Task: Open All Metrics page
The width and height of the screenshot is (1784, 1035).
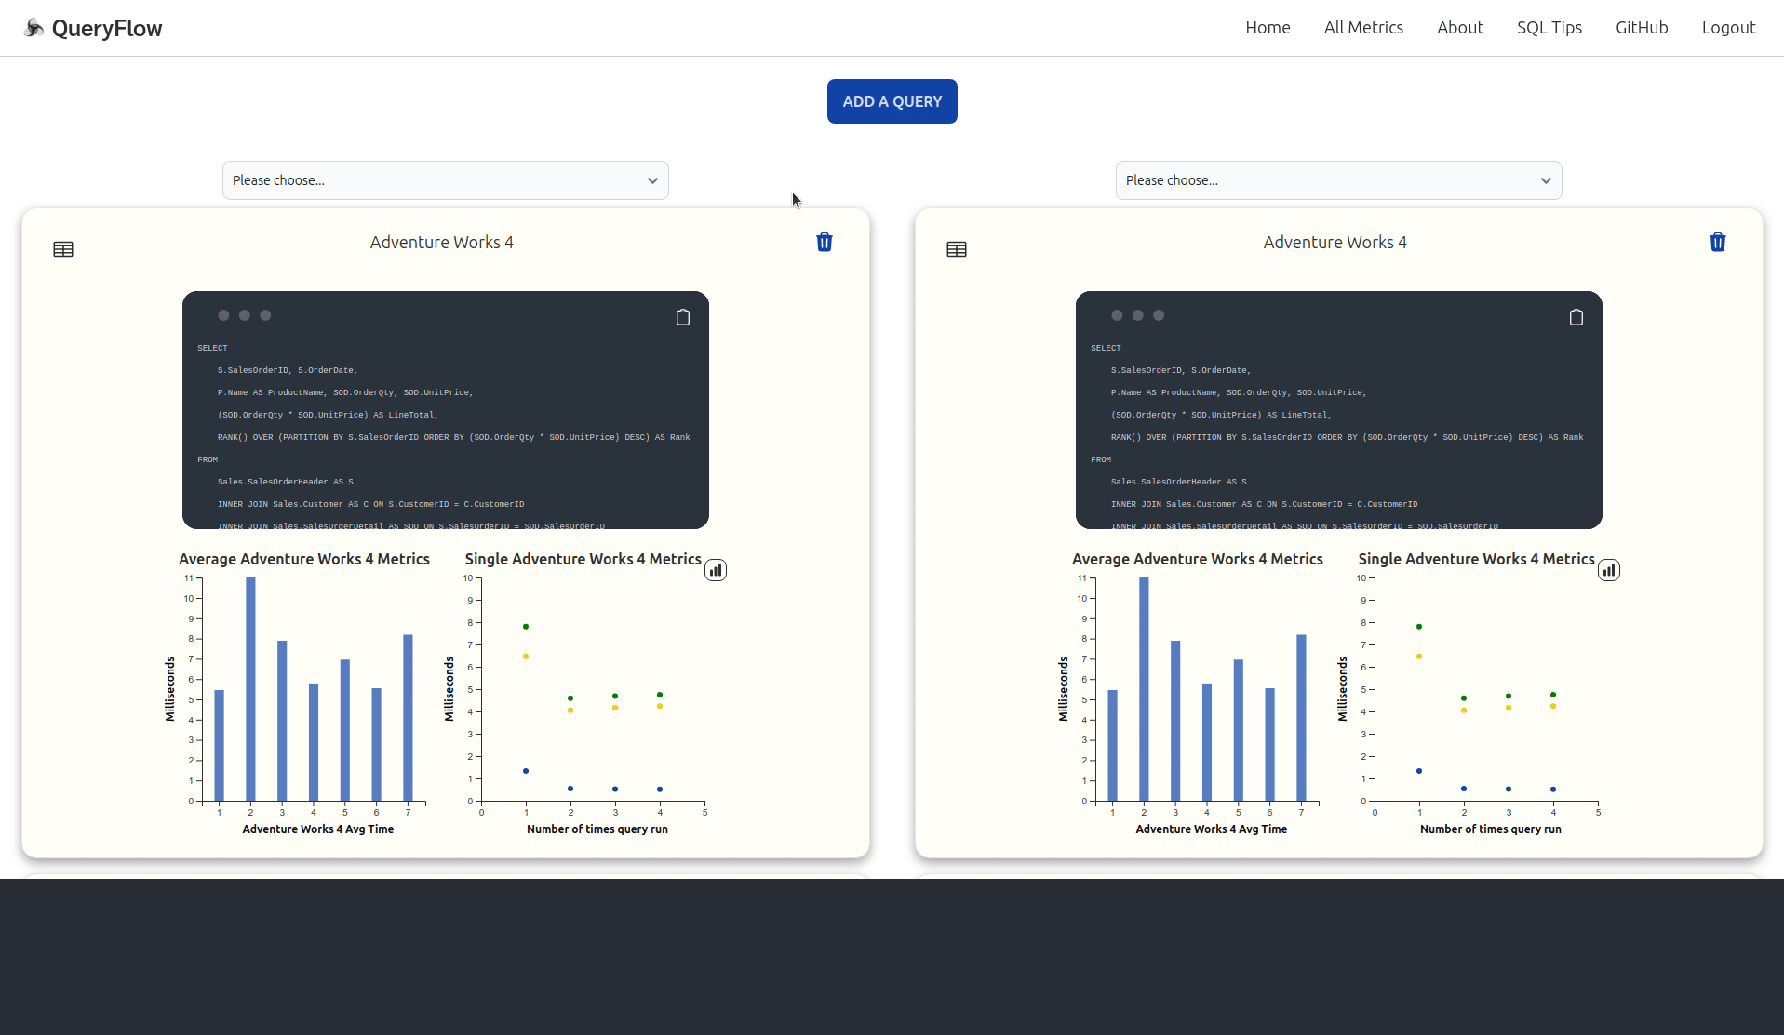Action: (1363, 28)
